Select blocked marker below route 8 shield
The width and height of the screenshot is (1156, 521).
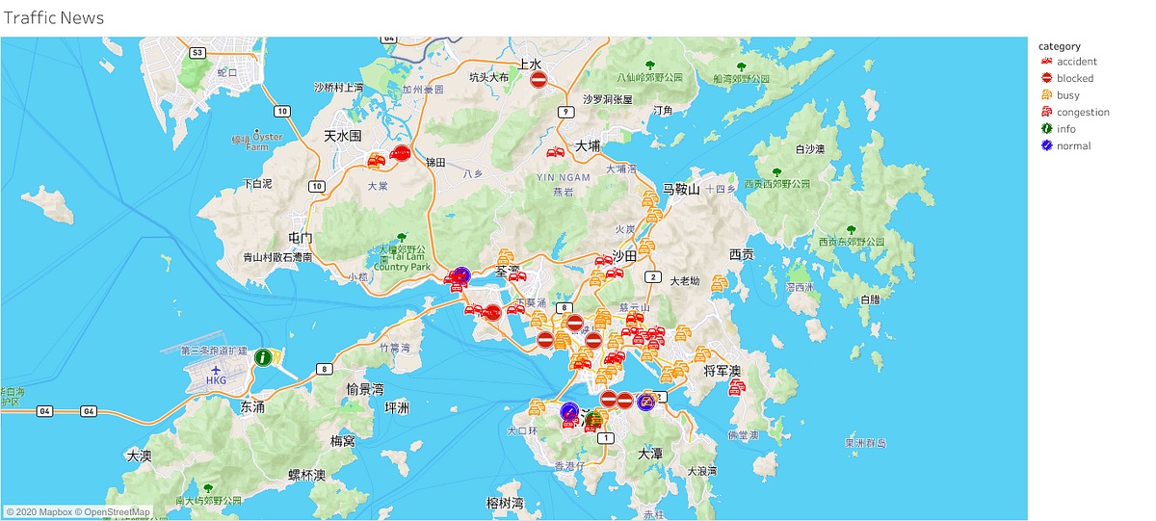tap(574, 323)
